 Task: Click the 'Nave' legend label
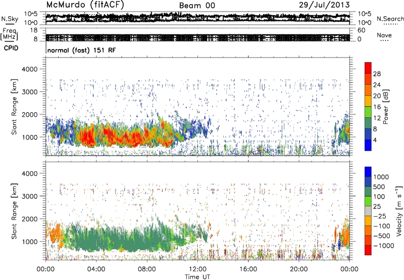(384, 35)
